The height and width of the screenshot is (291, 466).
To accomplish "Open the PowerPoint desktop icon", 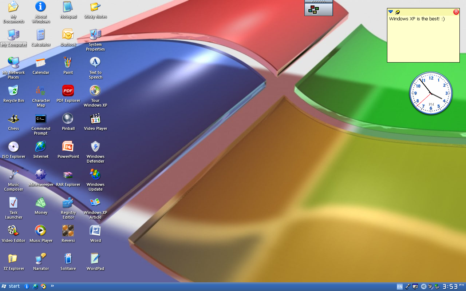I will coord(68,150).
